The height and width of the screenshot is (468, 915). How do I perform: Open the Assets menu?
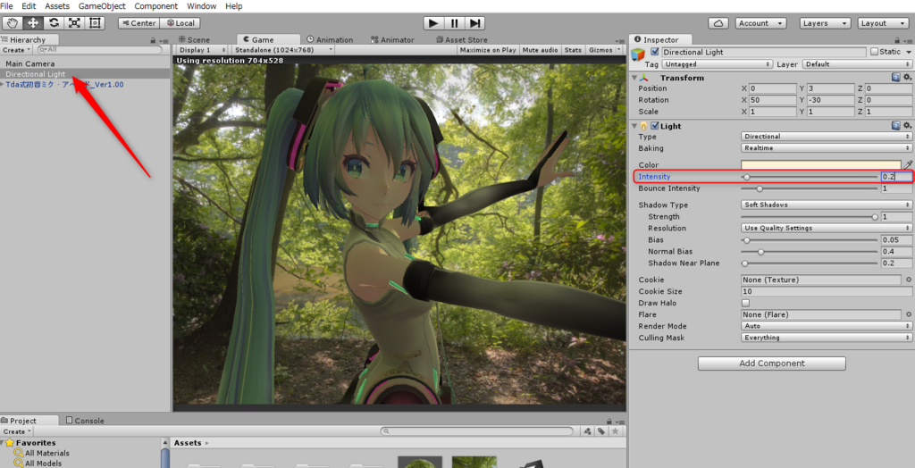(x=57, y=6)
